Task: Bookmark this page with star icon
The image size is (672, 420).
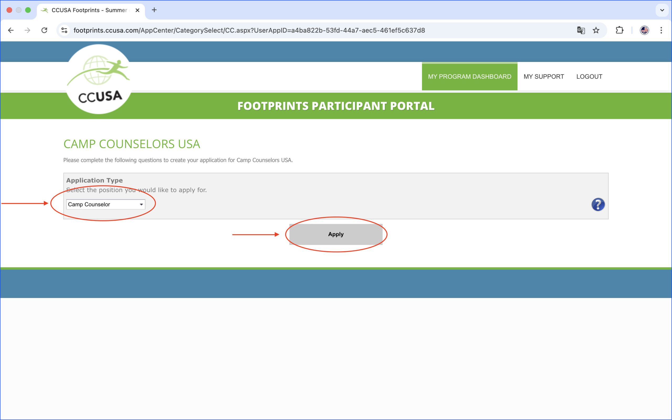Action: (x=596, y=30)
